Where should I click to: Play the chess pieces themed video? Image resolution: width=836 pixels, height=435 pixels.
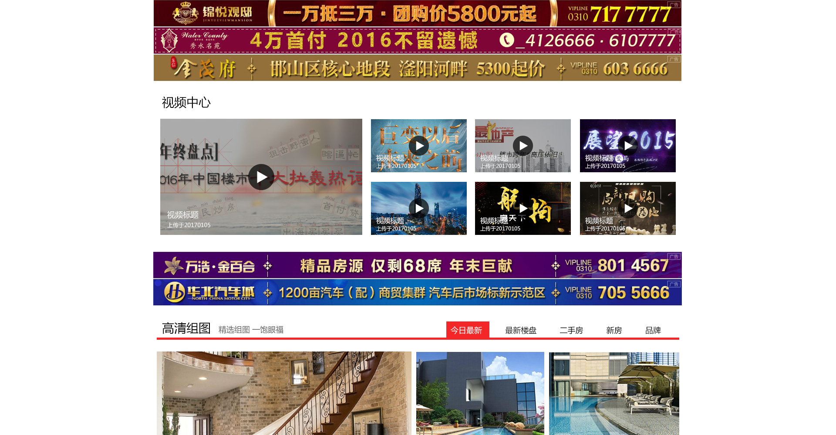coord(627,208)
